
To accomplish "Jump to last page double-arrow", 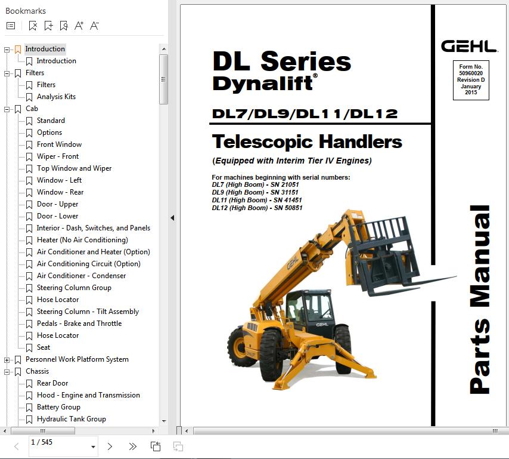I will [x=132, y=446].
